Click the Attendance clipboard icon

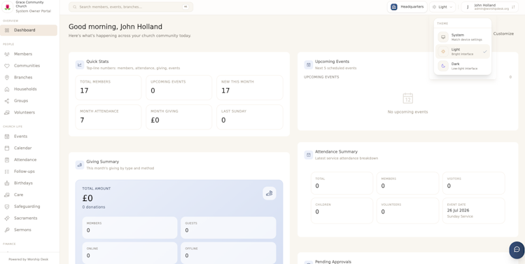tap(7, 160)
